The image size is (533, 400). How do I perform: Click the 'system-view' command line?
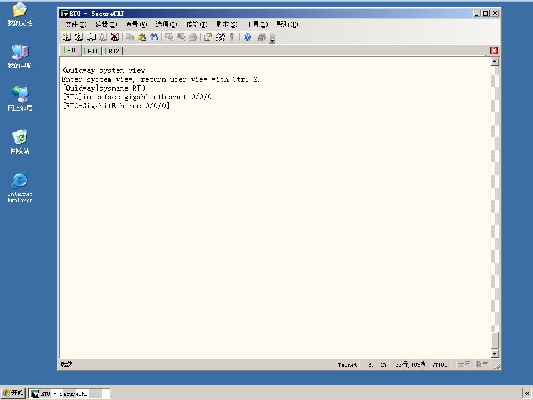pyautogui.click(x=104, y=70)
